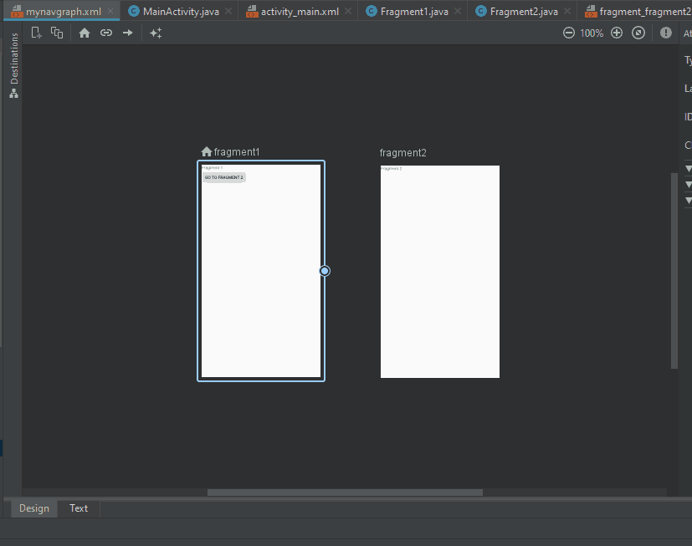The width and height of the screenshot is (692, 546).
Task: Open the warnings and errors indicator
Action: [666, 33]
